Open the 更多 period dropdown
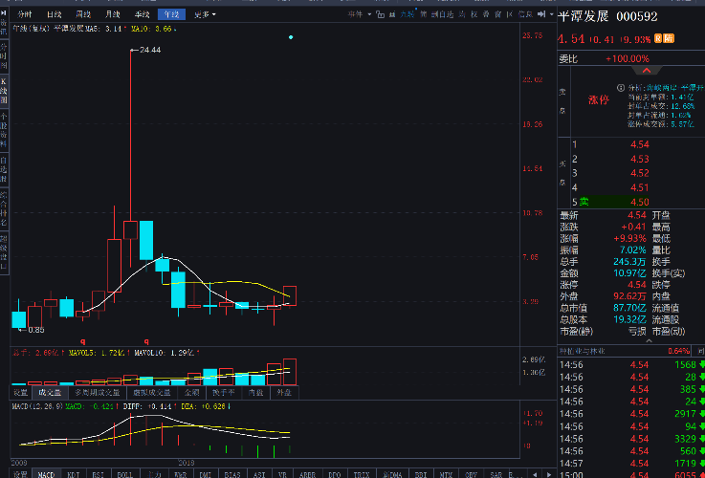The width and height of the screenshot is (705, 478). [x=204, y=15]
